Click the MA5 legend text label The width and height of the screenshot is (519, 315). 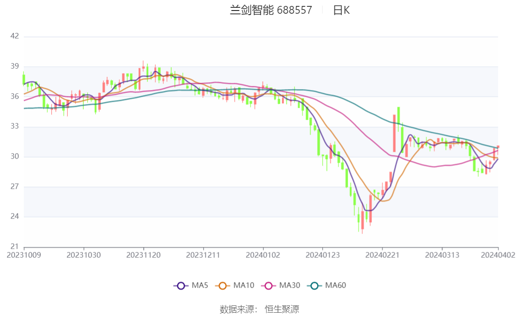[200, 285]
